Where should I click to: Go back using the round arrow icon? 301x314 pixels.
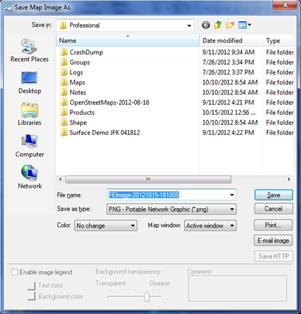coord(206,25)
